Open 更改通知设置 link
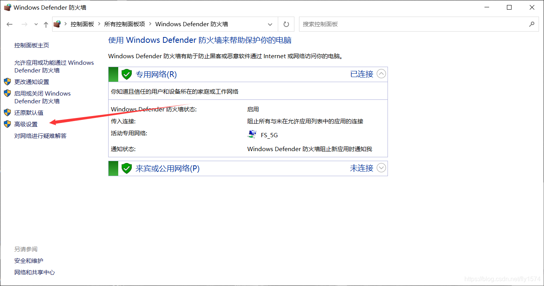 [x=32, y=82]
